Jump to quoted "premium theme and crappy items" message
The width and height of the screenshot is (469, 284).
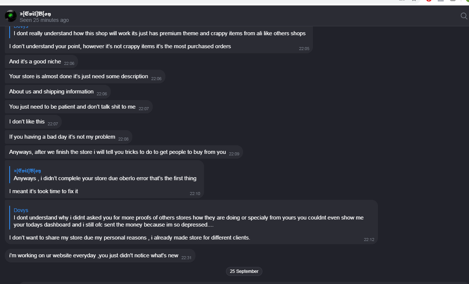coord(159,33)
